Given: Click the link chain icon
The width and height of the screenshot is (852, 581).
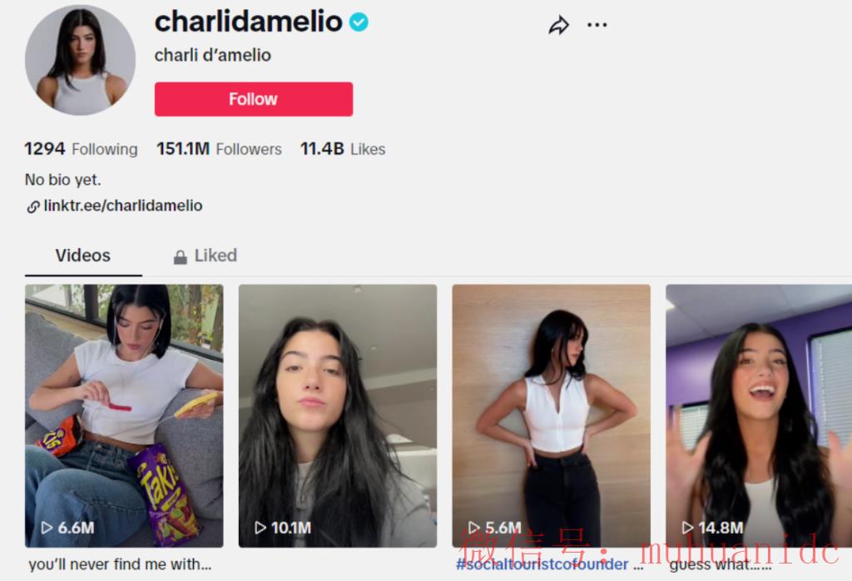Looking at the screenshot, I should pyautogui.click(x=33, y=206).
